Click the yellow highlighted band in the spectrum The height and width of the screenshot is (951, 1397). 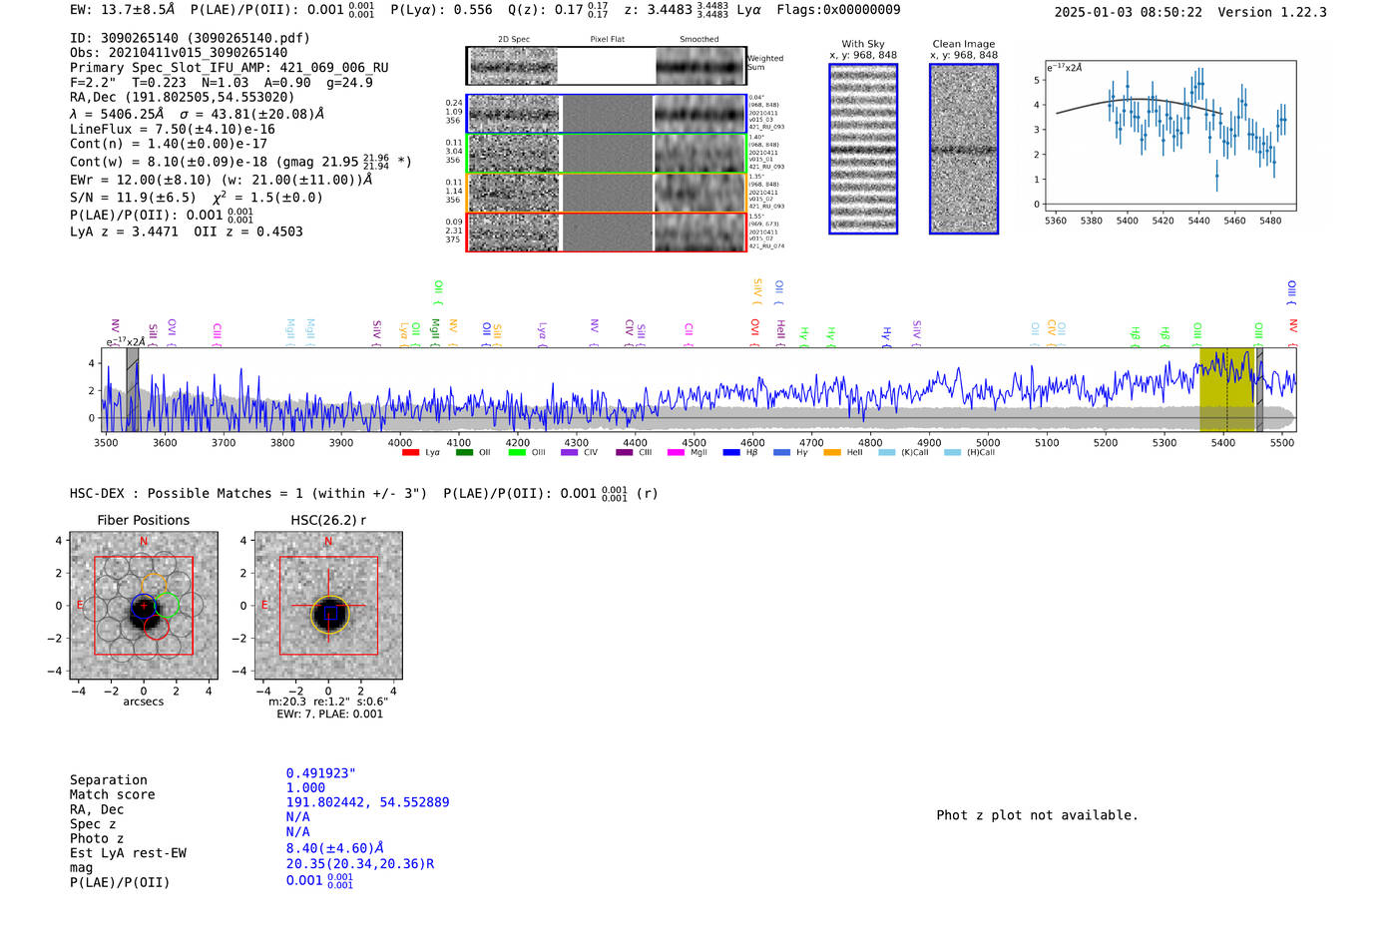pyautogui.click(x=1226, y=390)
